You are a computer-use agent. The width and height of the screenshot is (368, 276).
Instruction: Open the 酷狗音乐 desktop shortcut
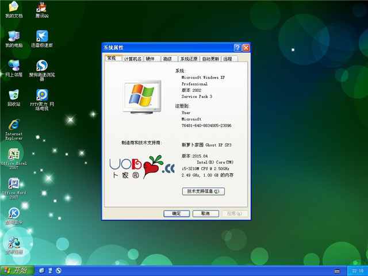point(14,216)
